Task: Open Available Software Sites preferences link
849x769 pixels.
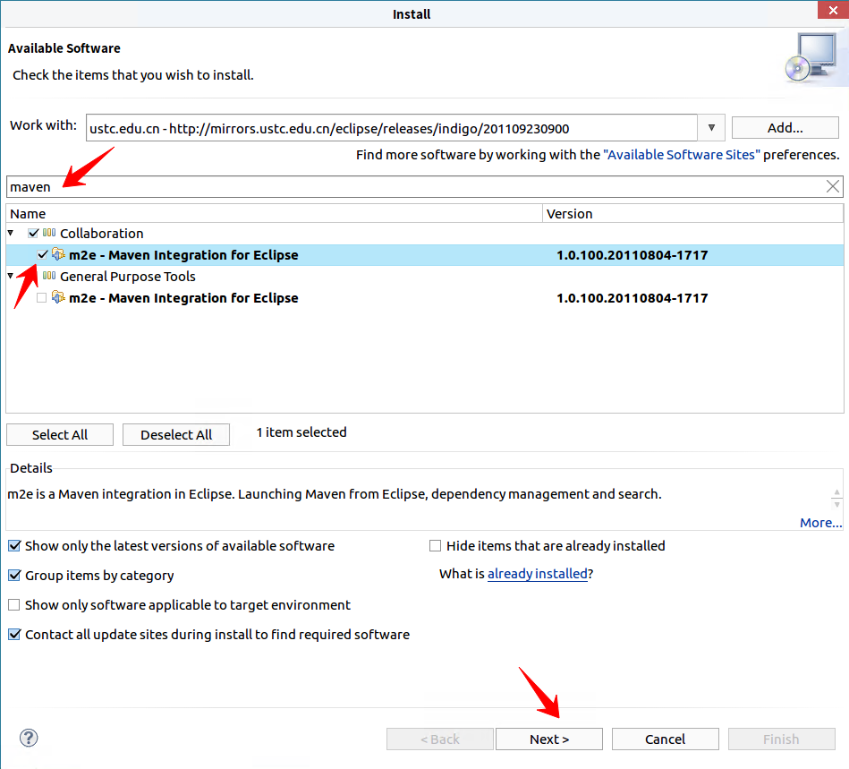Action: (x=682, y=155)
